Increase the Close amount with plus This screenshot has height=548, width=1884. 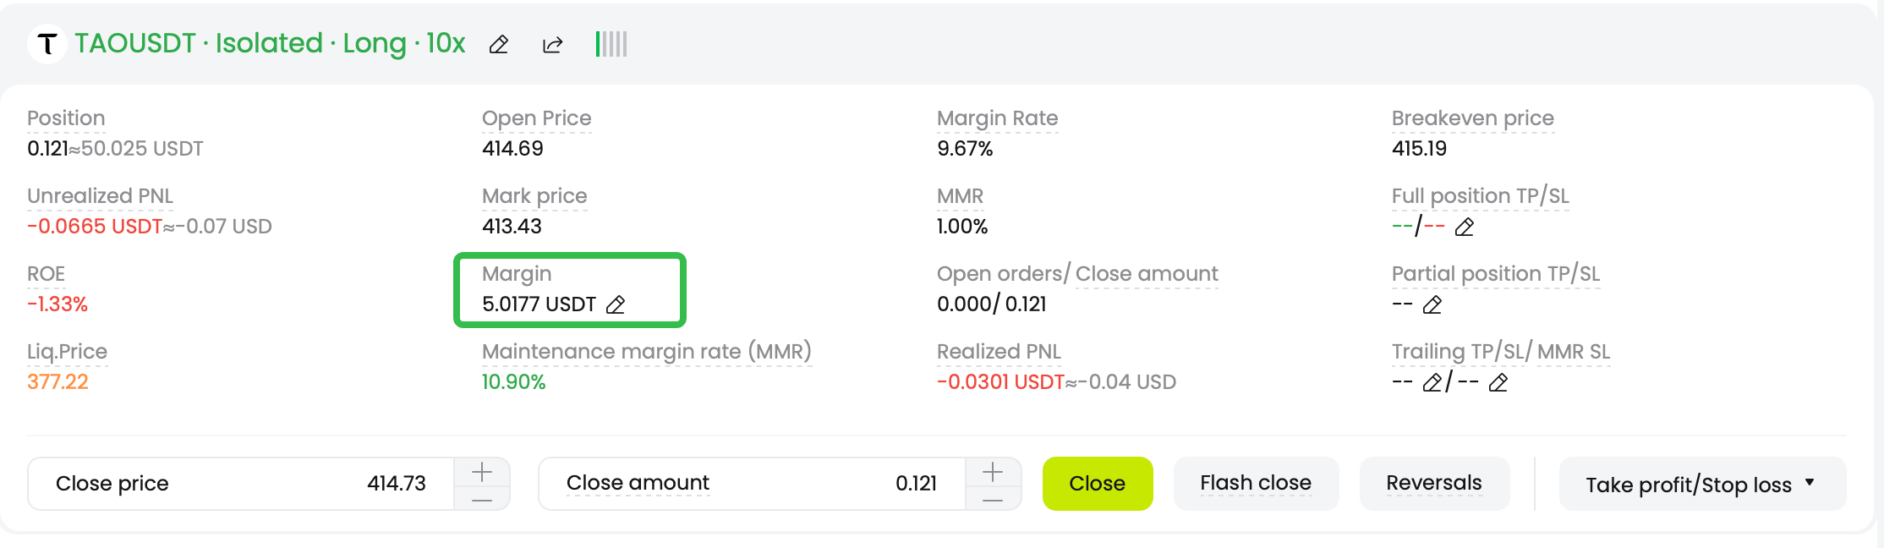click(x=993, y=471)
